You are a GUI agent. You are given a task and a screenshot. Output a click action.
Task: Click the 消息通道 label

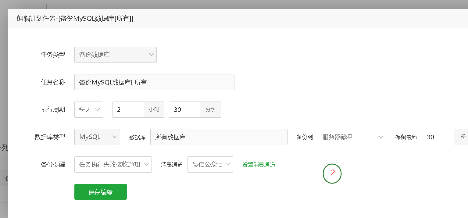tap(172, 165)
